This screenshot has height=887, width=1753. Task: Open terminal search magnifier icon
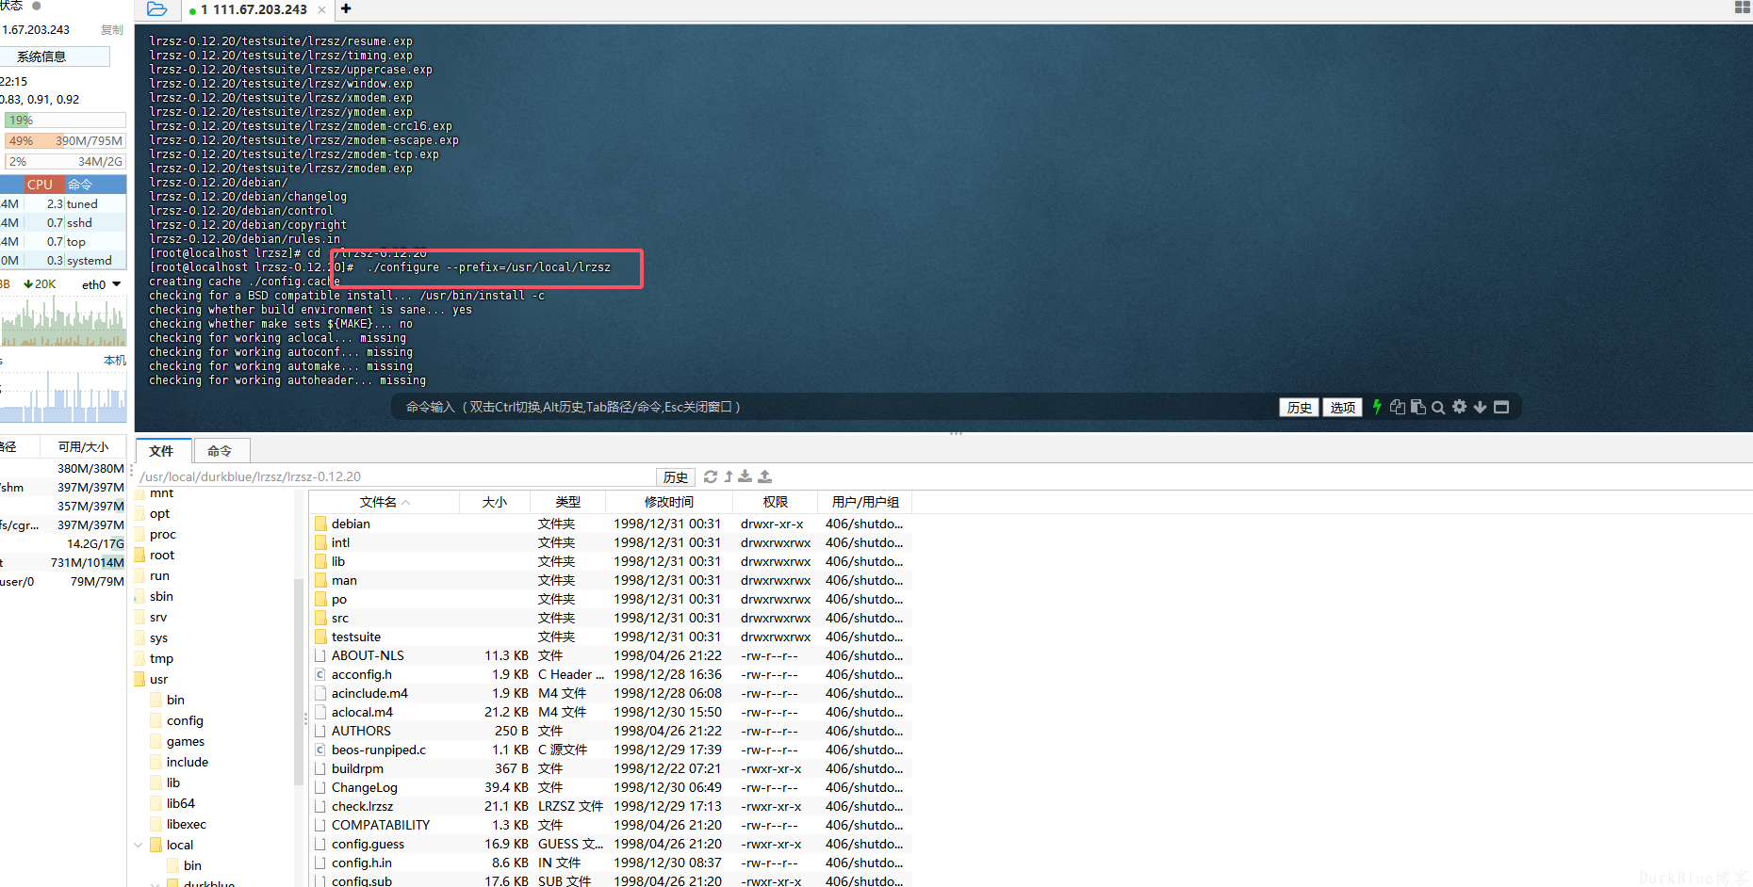tap(1438, 408)
